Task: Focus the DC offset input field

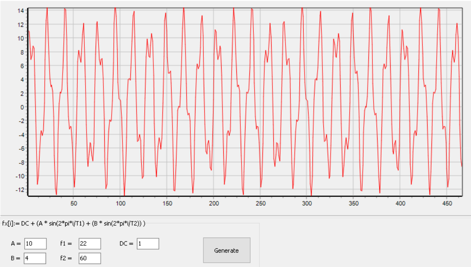Action: 148,244
